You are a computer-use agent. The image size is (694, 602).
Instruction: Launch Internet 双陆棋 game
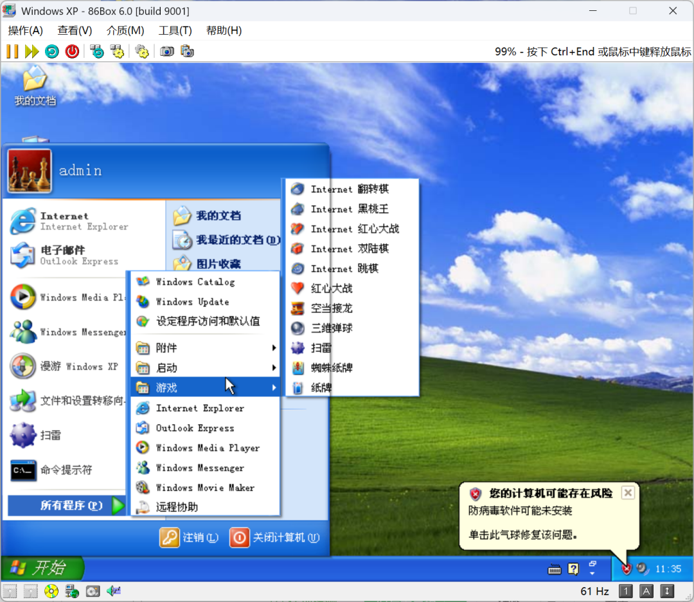tap(352, 249)
